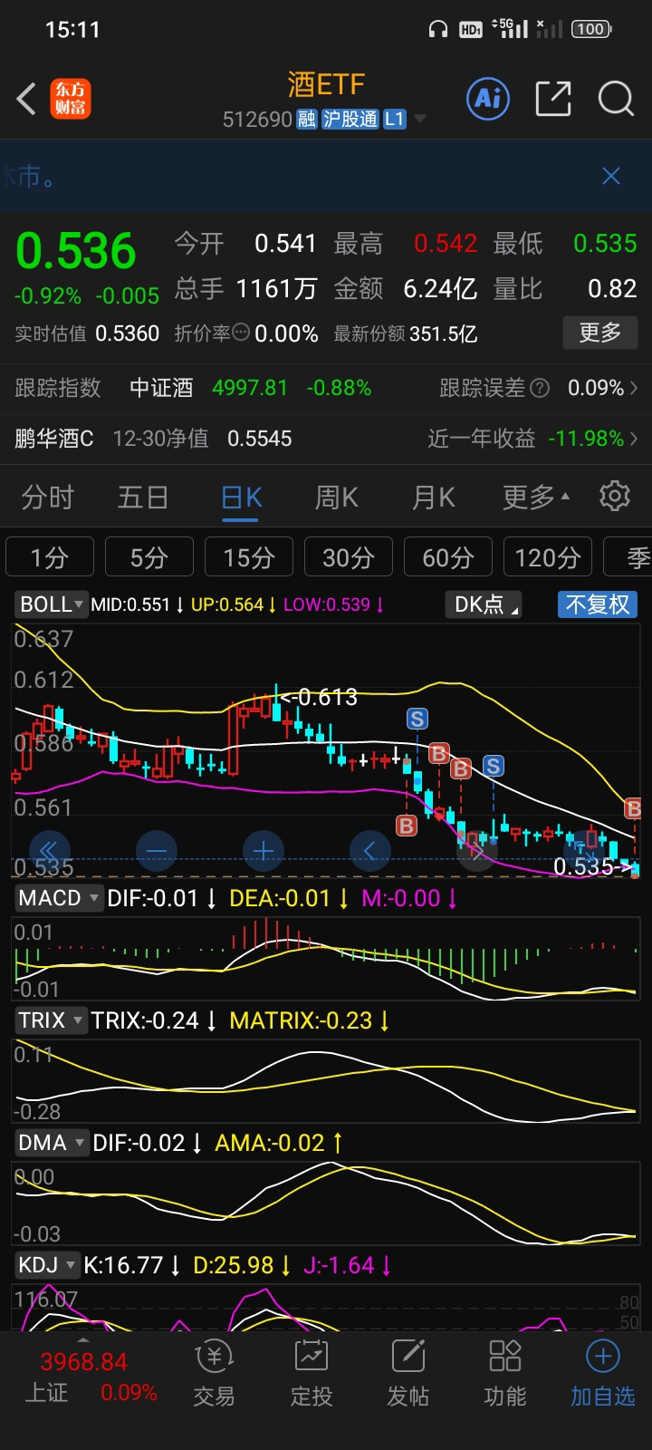652x1450 pixels.
Task: Tap the battery status icon
Action: pyautogui.click(x=591, y=29)
